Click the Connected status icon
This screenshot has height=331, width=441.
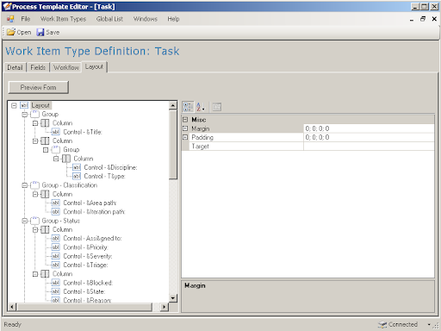[x=382, y=324]
